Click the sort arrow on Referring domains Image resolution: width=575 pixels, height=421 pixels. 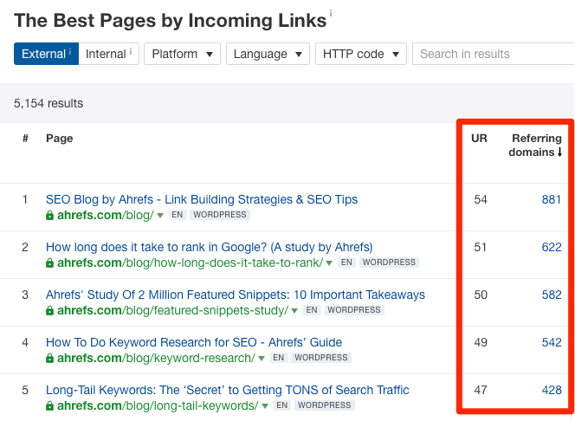tap(559, 152)
